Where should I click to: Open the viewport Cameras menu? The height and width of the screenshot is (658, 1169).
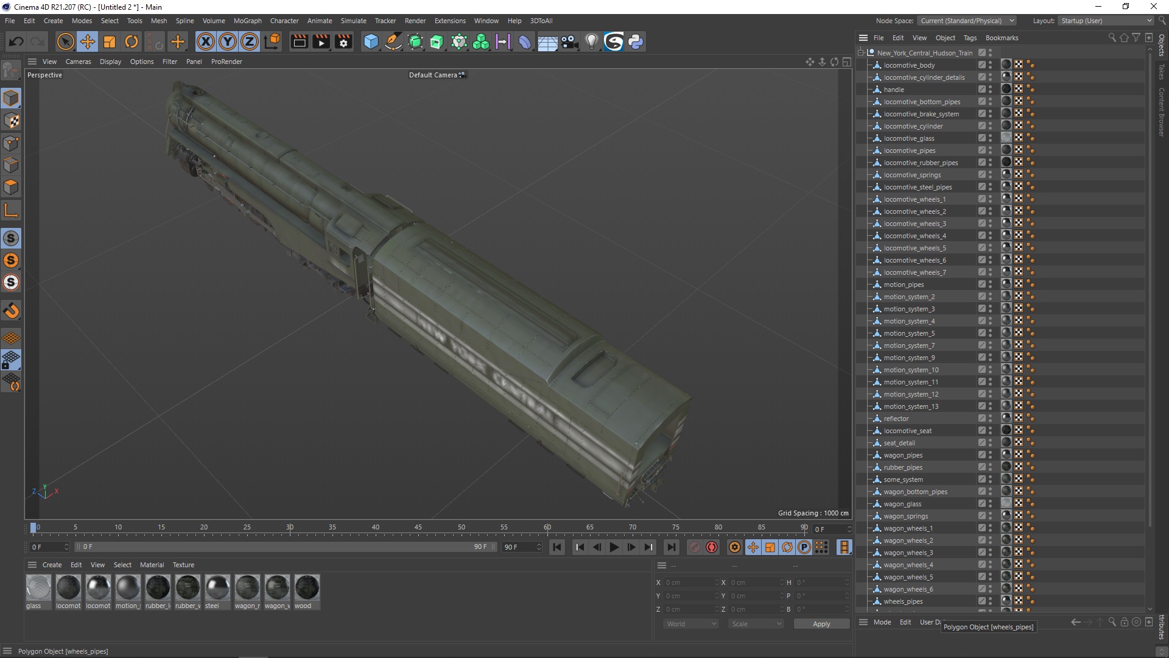click(78, 62)
